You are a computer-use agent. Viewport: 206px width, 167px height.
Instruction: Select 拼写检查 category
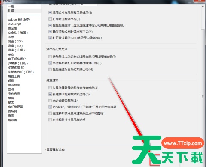click(x=14, y=85)
